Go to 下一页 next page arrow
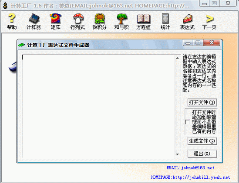239x183 pixels. [209, 21]
